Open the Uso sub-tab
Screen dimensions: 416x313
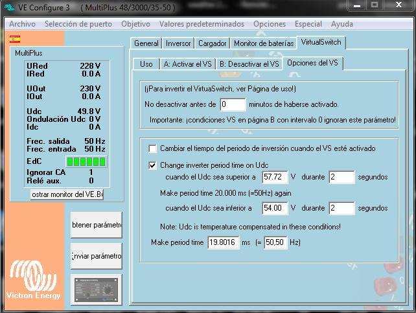(x=146, y=64)
